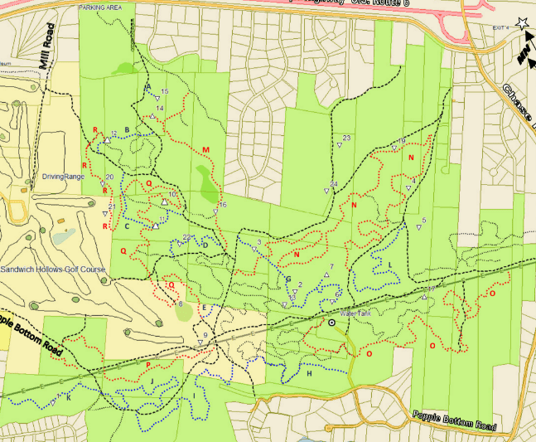This screenshot has width=536, height=442.
Task: Click the blue K trail label
Action: 69,398
